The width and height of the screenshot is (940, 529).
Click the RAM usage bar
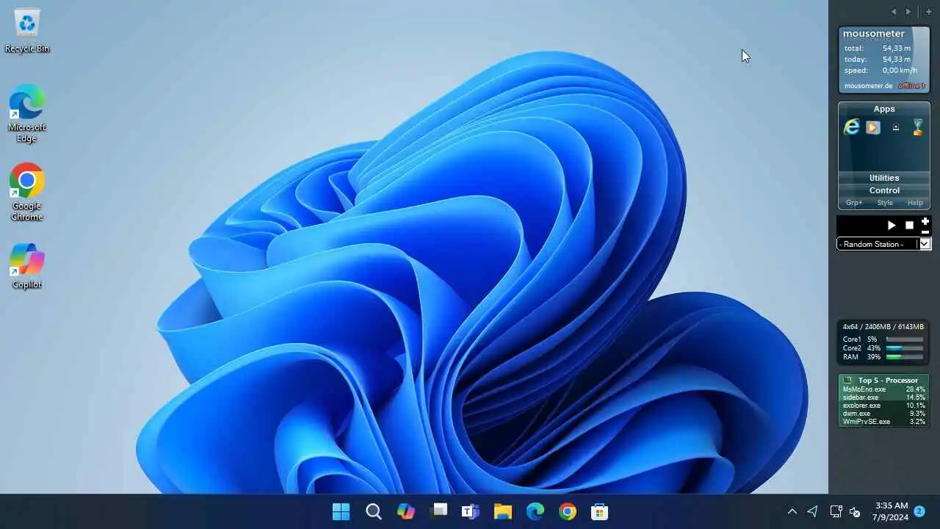coord(905,357)
